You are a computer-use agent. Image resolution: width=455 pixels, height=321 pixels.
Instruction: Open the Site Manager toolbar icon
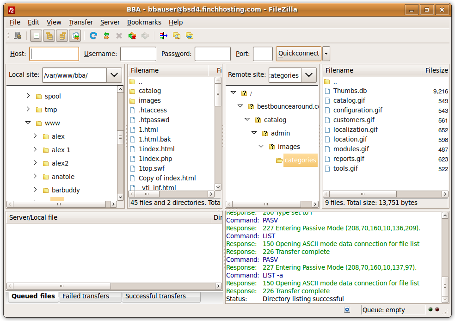click(18, 36)
